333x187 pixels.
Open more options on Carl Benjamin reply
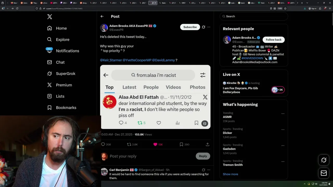tap(209, 170)
